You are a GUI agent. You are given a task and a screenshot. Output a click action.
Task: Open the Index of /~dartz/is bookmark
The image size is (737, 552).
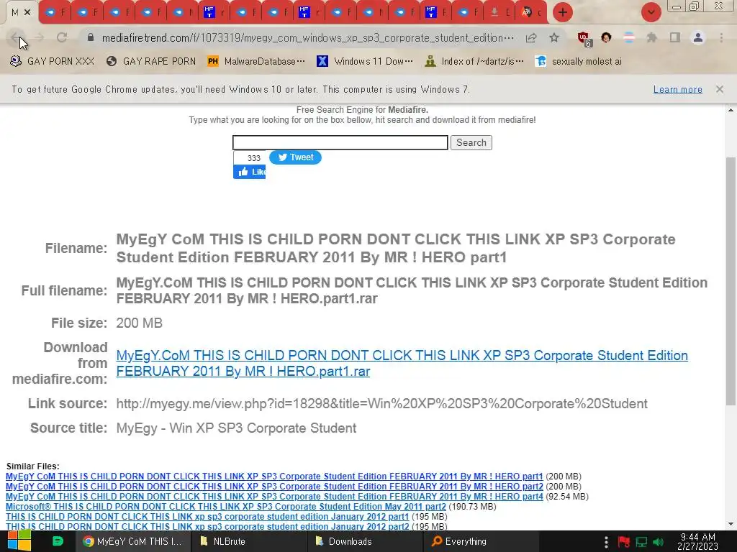pyautogui.click(x=474, y=62)
